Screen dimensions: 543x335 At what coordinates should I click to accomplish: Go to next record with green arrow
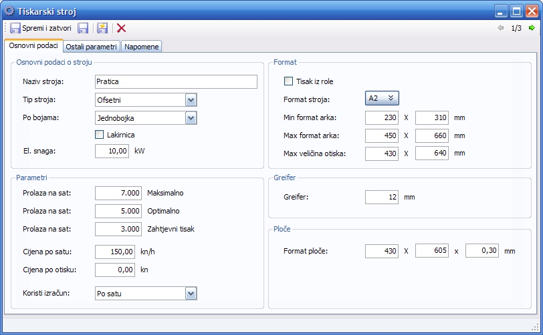532,28
